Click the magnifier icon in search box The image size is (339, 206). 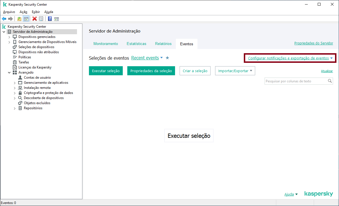point(330,81)
